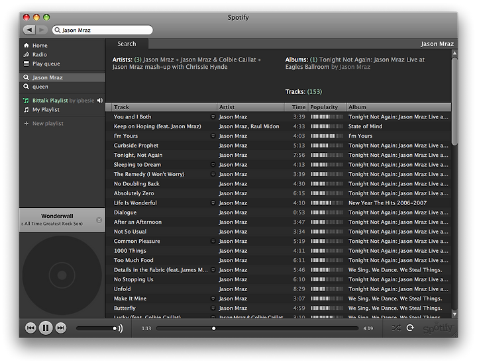This screenshot has height=364, width=477.
Task: Pause the current song
Action: point(46,328)
